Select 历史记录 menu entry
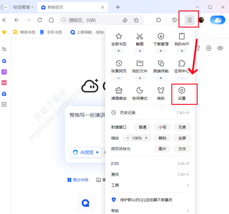The image size is (229, 214). coord(127,113)
